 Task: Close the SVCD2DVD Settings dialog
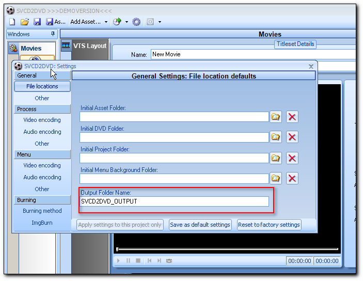click(311, 67)
